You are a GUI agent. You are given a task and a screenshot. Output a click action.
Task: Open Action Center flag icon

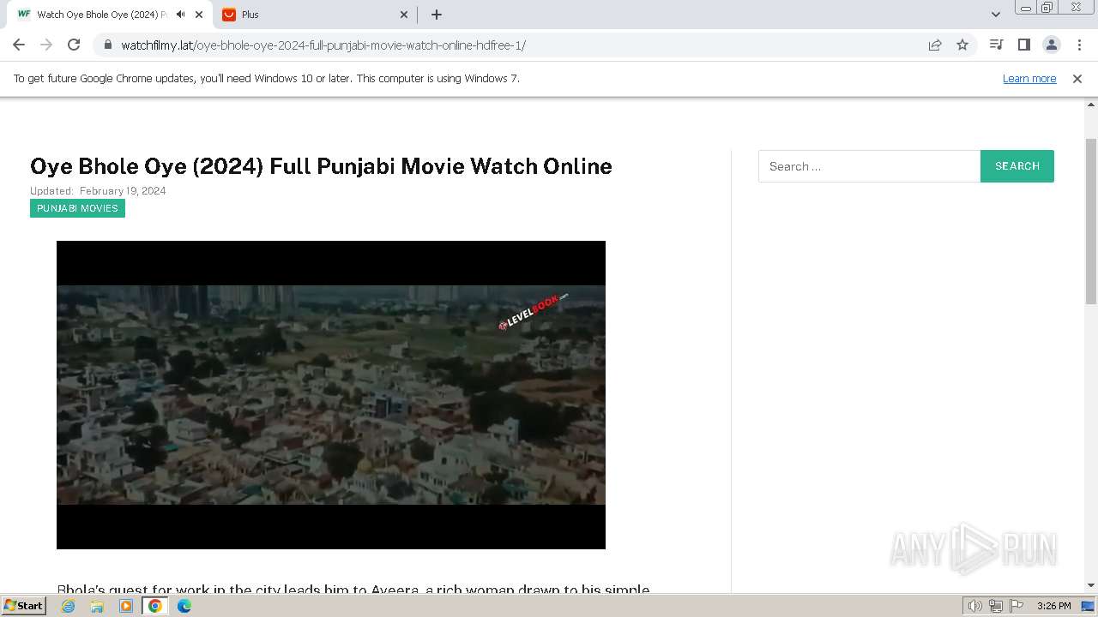[1016, 606]
